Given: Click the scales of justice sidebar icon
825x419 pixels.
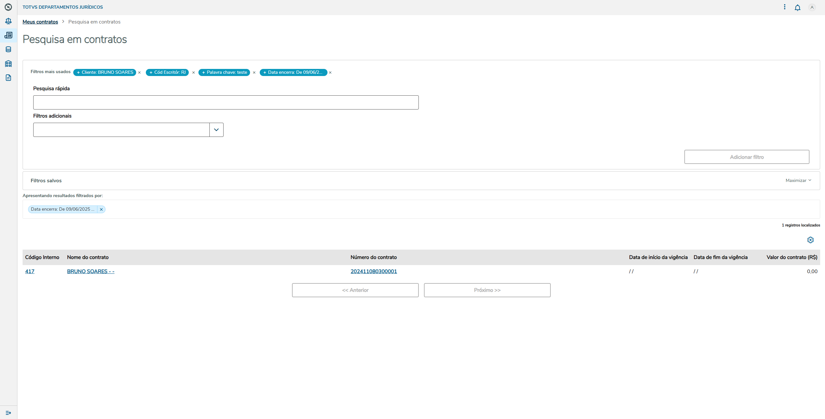Looking at the screenshot, I should [x=8, y=21].
